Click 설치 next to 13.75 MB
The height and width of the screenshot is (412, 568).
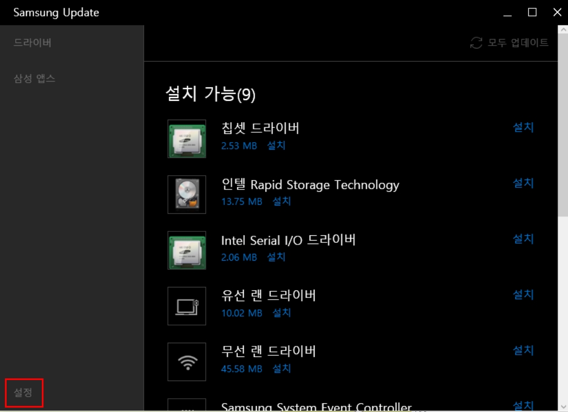coord(281,201)
